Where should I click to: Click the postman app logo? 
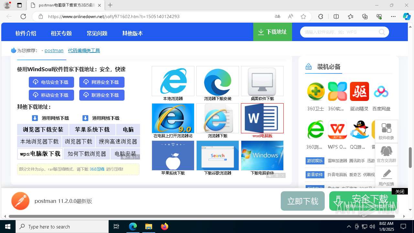point(20,201)
